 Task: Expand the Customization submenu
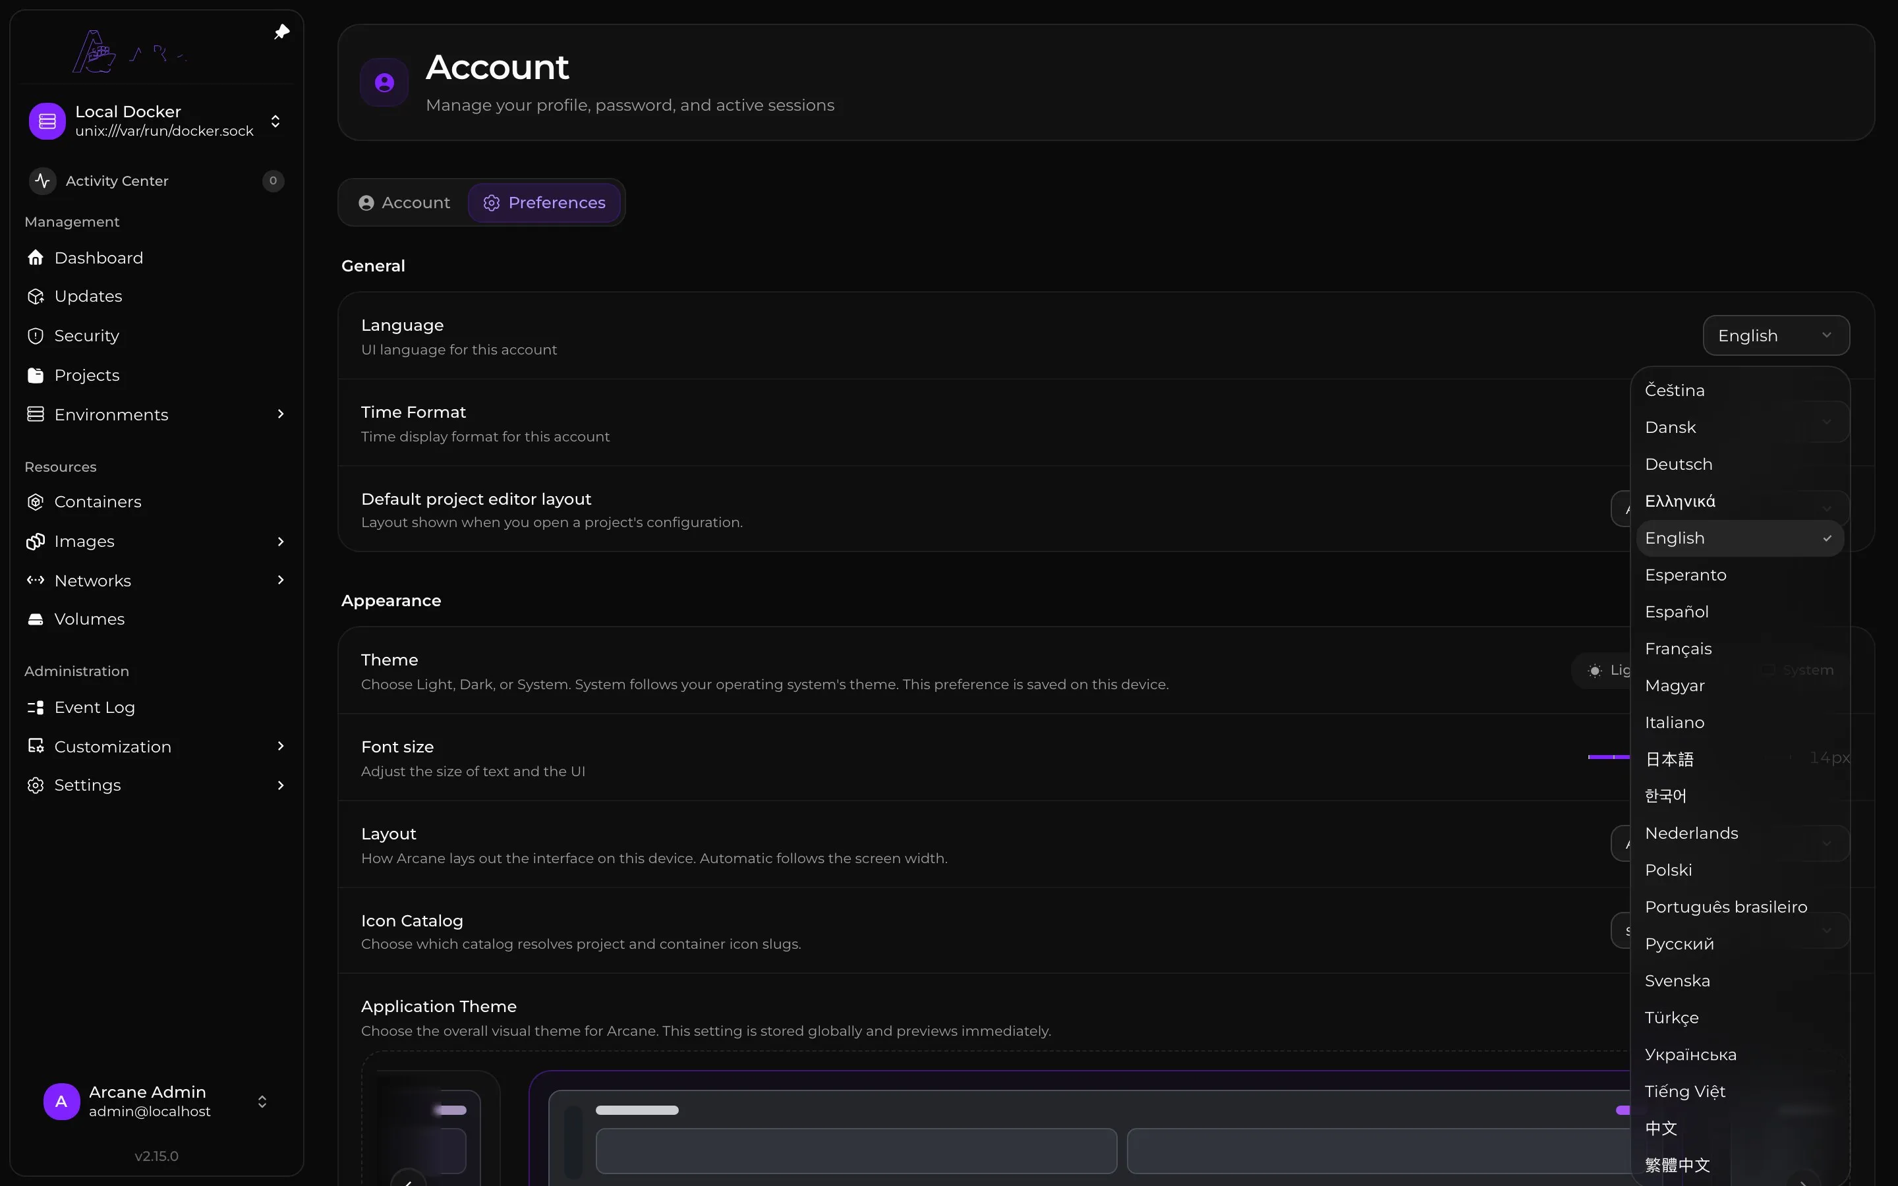click(x=281, y=747)
